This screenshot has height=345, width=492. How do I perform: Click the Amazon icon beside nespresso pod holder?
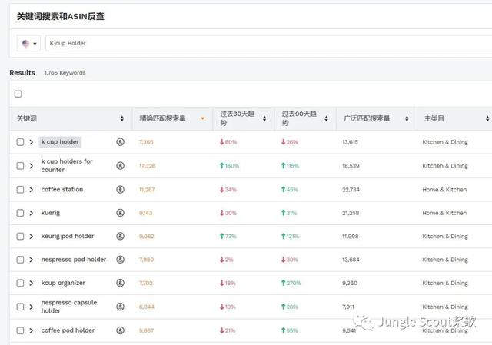120,260
